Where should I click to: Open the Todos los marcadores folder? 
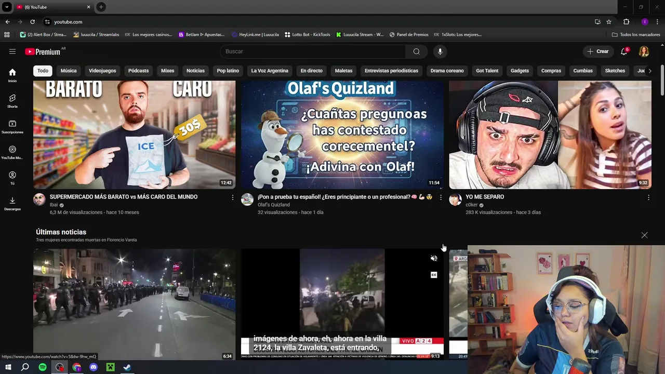(x=636, y=35)
